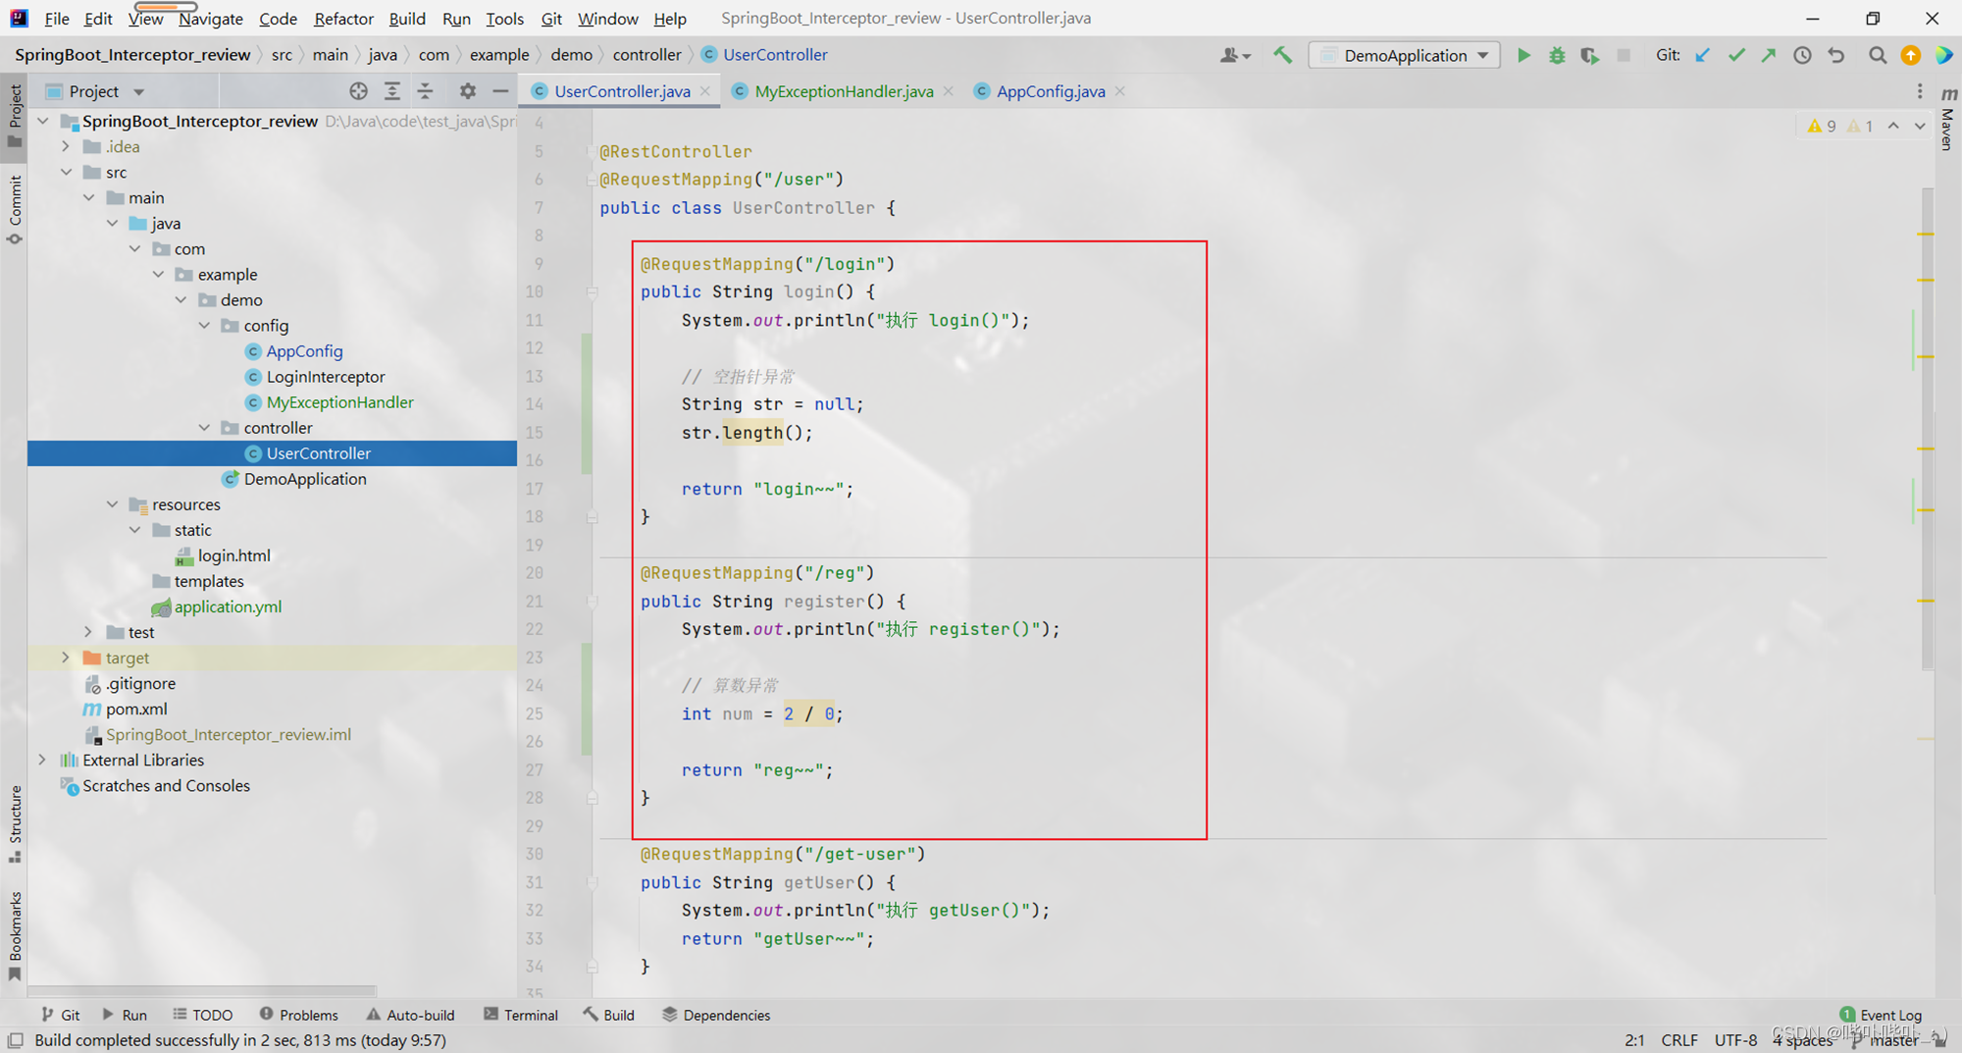
Task: Rollback changes with the undo arrow icon
Action: (1836, 56)
